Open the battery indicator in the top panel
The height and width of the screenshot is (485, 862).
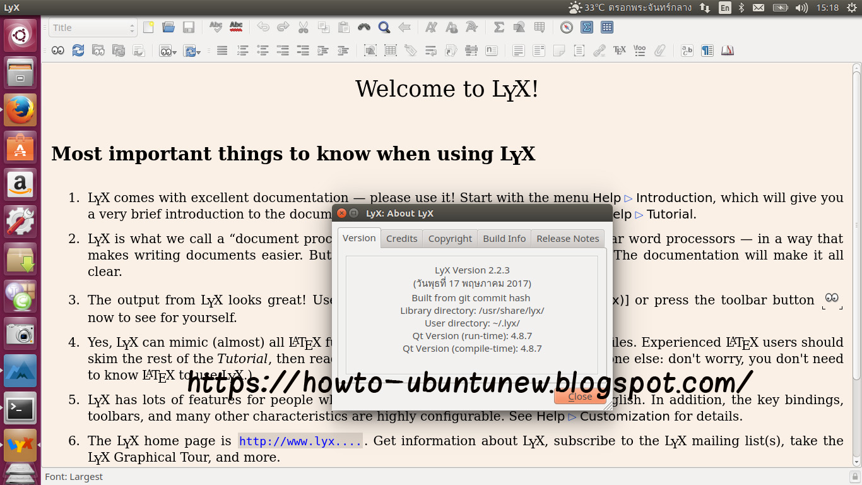[x=780, y=8]
